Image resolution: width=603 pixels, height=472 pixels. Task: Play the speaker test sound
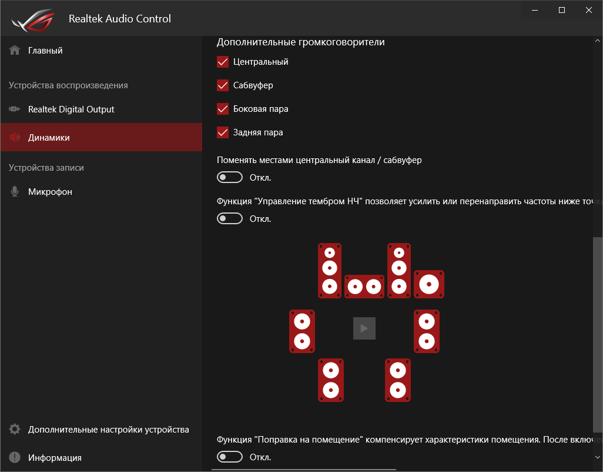(364, 328)
